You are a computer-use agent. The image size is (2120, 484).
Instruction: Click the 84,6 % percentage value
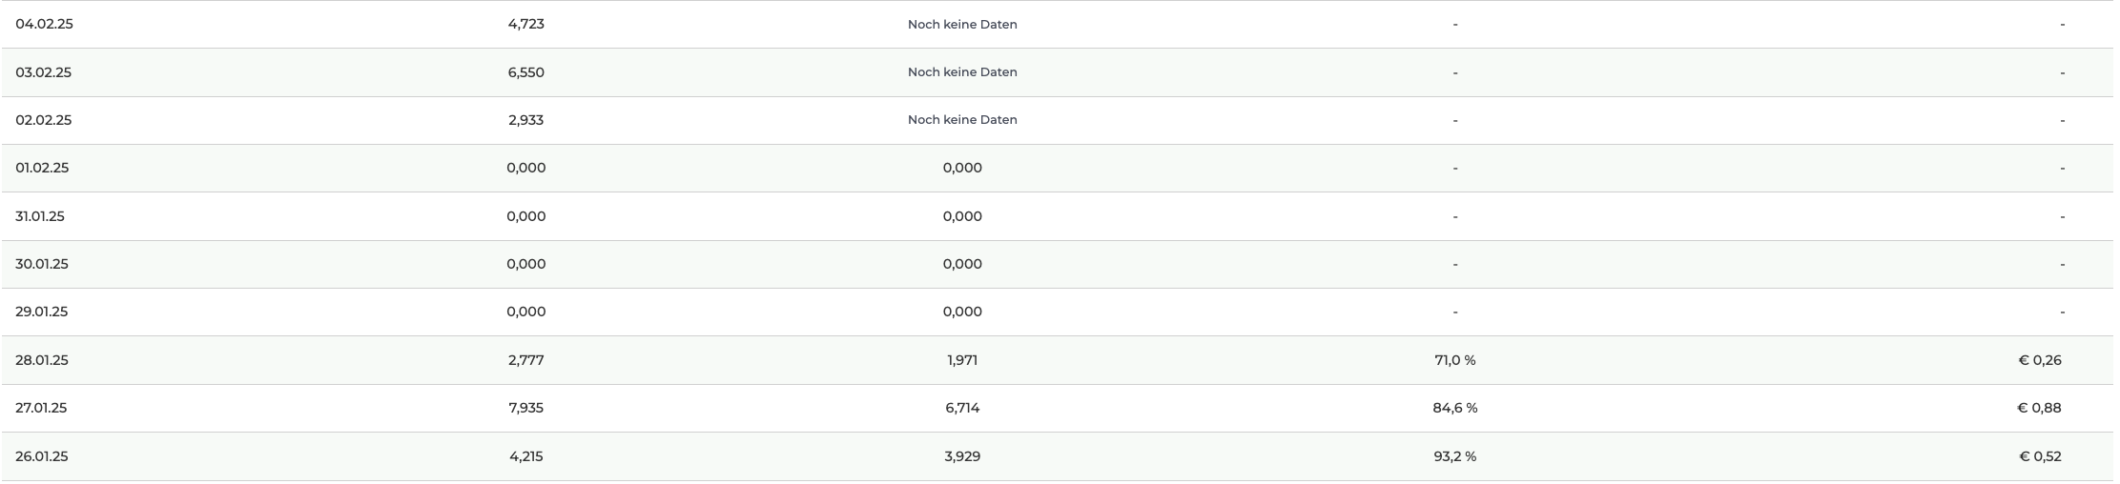click(1455, 408)
